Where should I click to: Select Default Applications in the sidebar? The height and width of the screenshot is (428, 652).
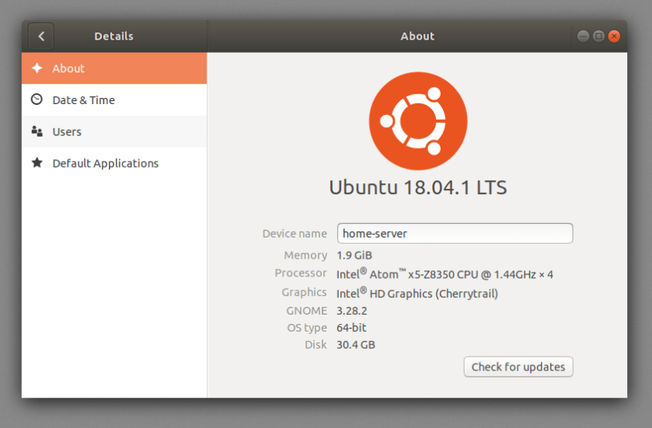point(105,163)
